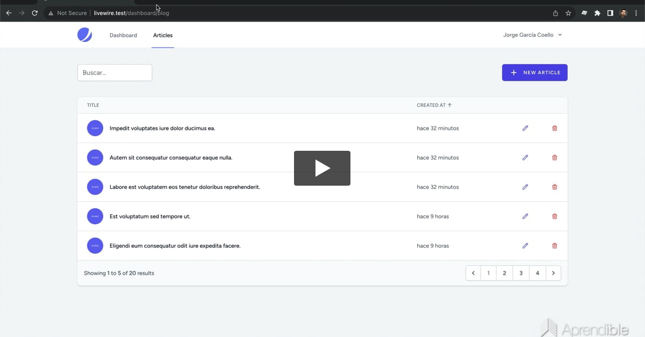Click the browser address bar URL

point(131,13)
